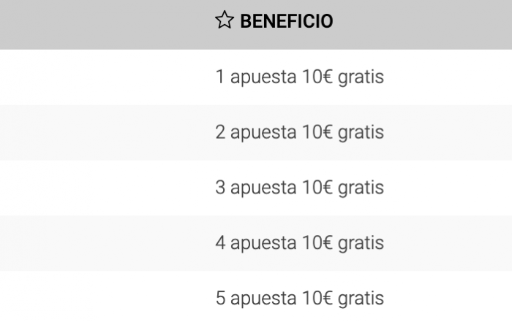Click '10€' in the third benefit row

tap(317, 188)
